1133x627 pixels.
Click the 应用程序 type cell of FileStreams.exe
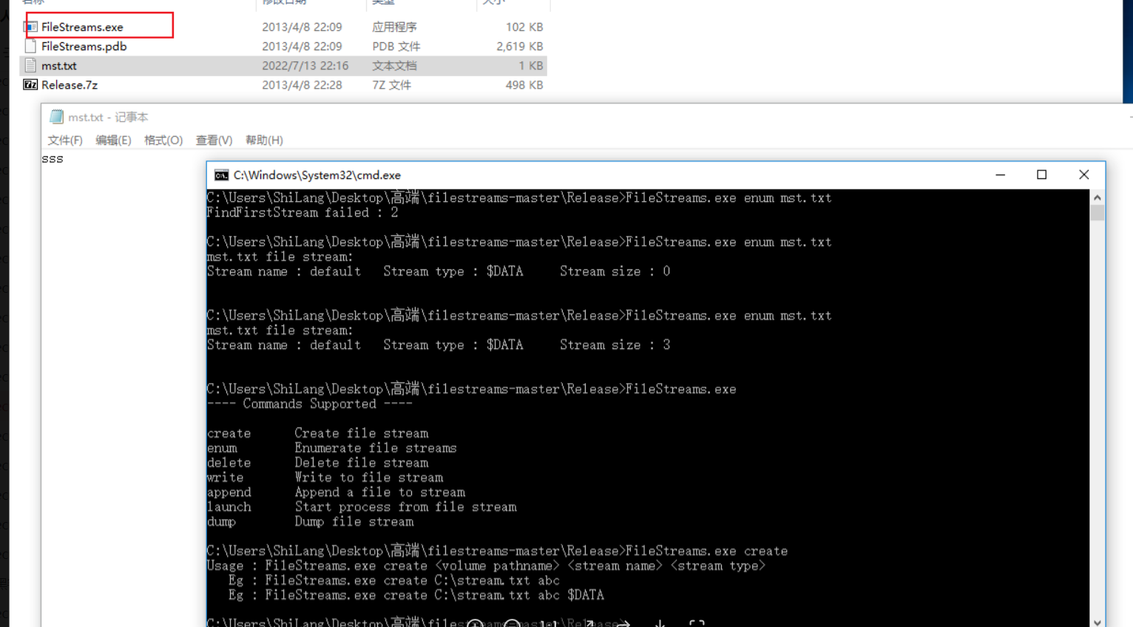coord(394,27)
